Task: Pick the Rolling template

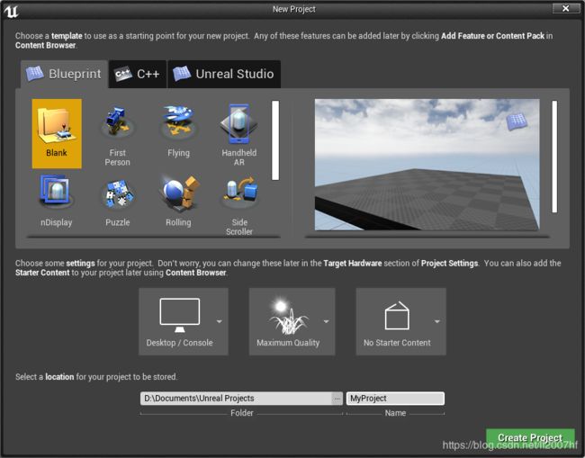Action: [x=178, y=202]
